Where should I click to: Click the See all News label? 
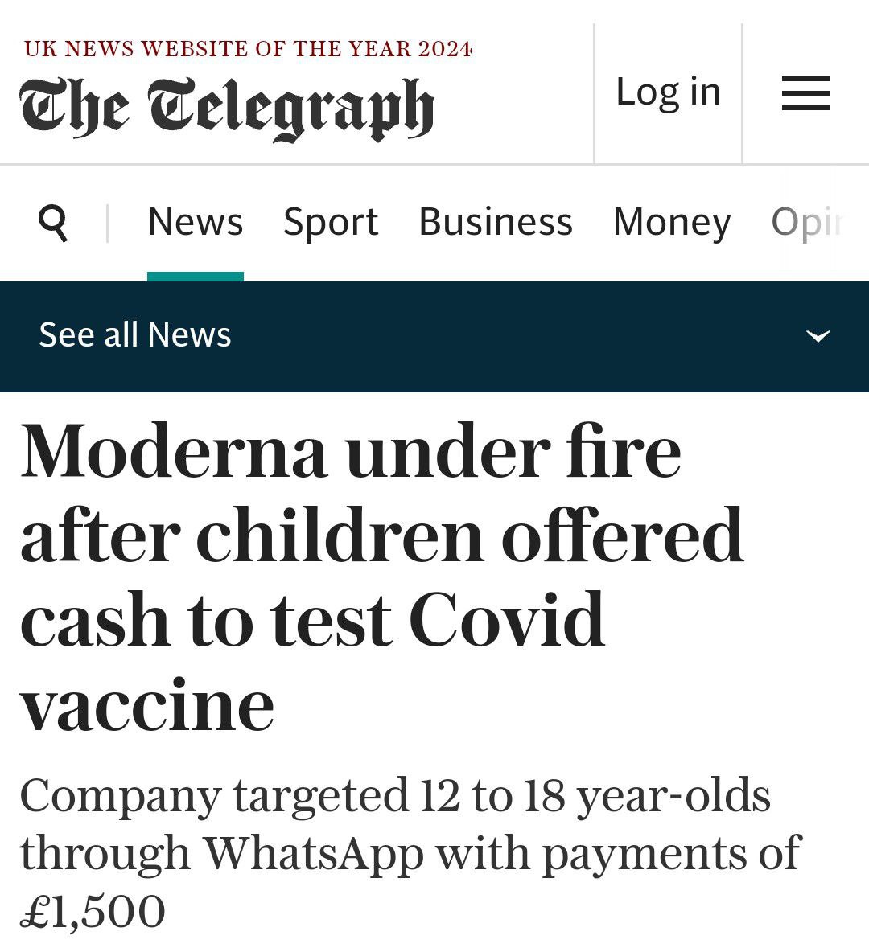[x=135, y=335]
